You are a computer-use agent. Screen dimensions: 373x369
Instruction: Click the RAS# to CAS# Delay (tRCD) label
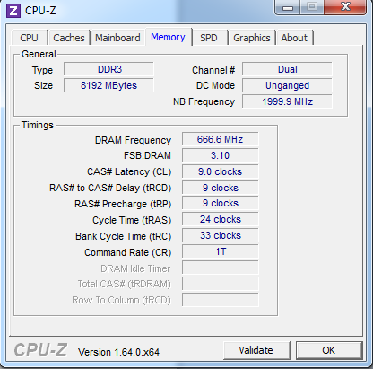pos(110,189)
